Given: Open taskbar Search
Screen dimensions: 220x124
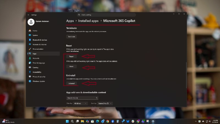Looking at the screenshot, I should (x=72, y=121).
